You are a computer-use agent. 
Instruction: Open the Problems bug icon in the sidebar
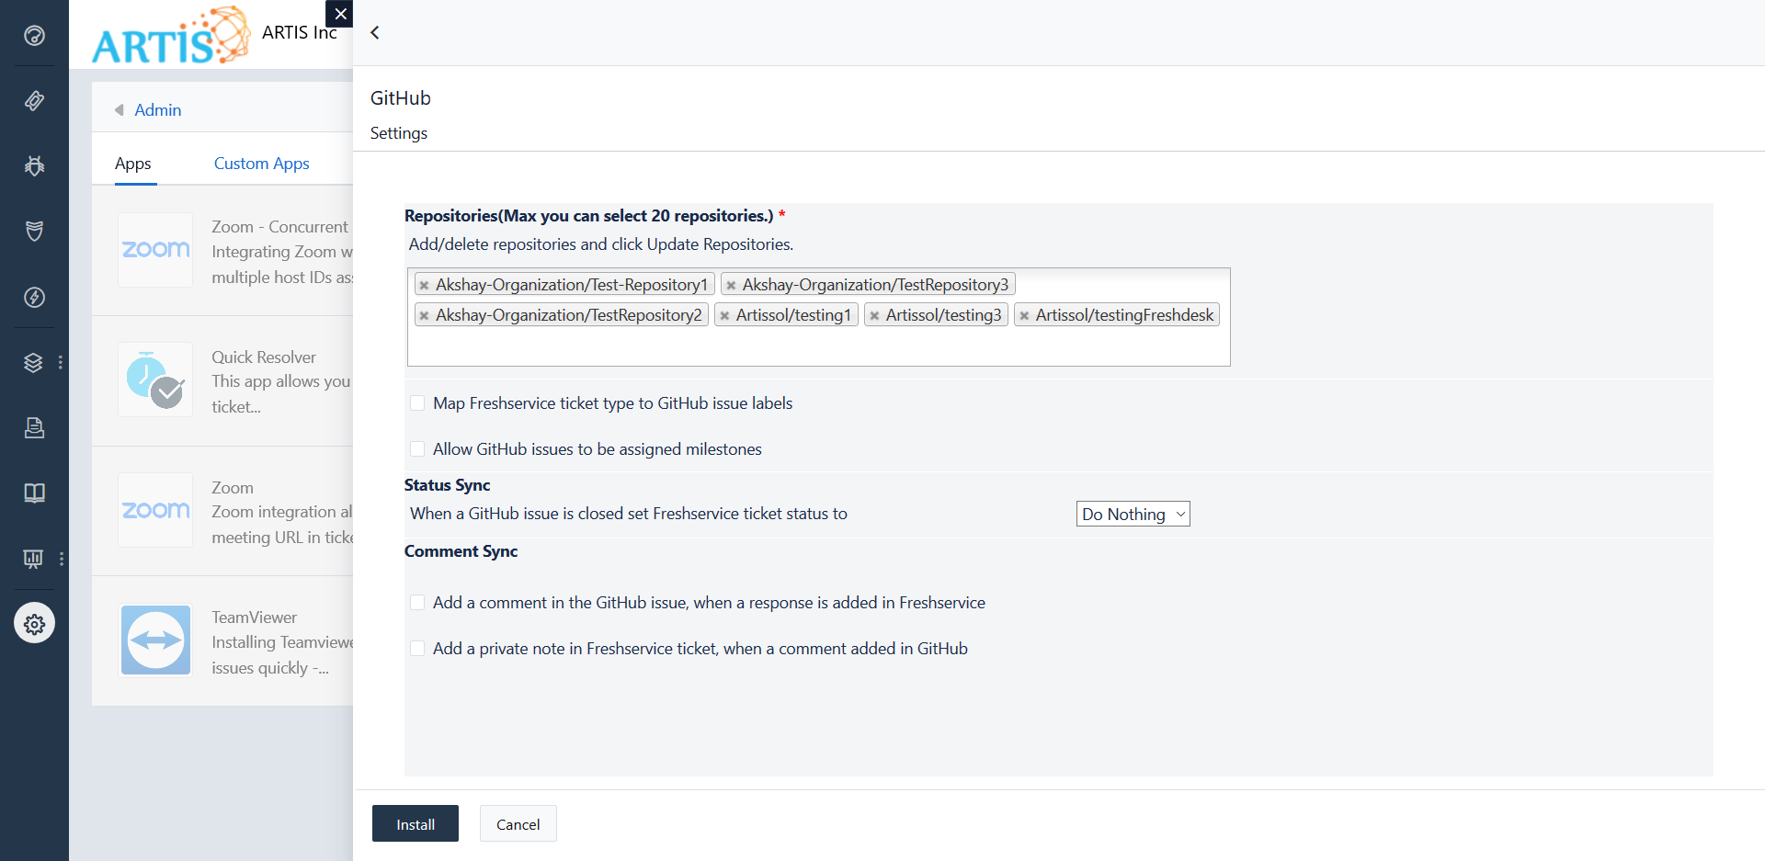coord(34,166)
